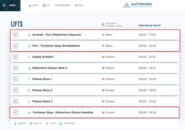Click red Closed status dot for Plateau Rosa 1
185x130 pixels.
coord(103,79)
